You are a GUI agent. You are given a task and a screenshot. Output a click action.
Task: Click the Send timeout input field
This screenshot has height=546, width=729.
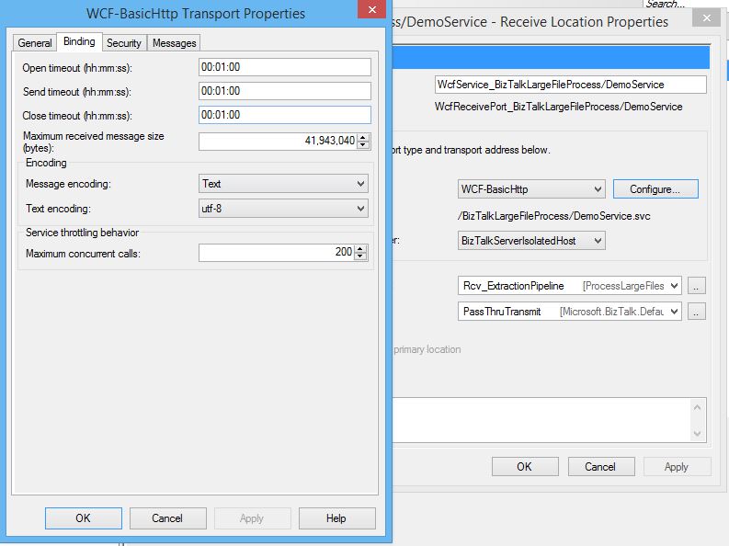tap(285, 91)
